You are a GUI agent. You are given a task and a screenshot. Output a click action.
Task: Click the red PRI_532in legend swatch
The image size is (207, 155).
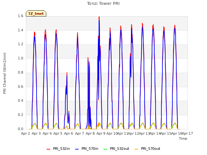click(48, 149)
